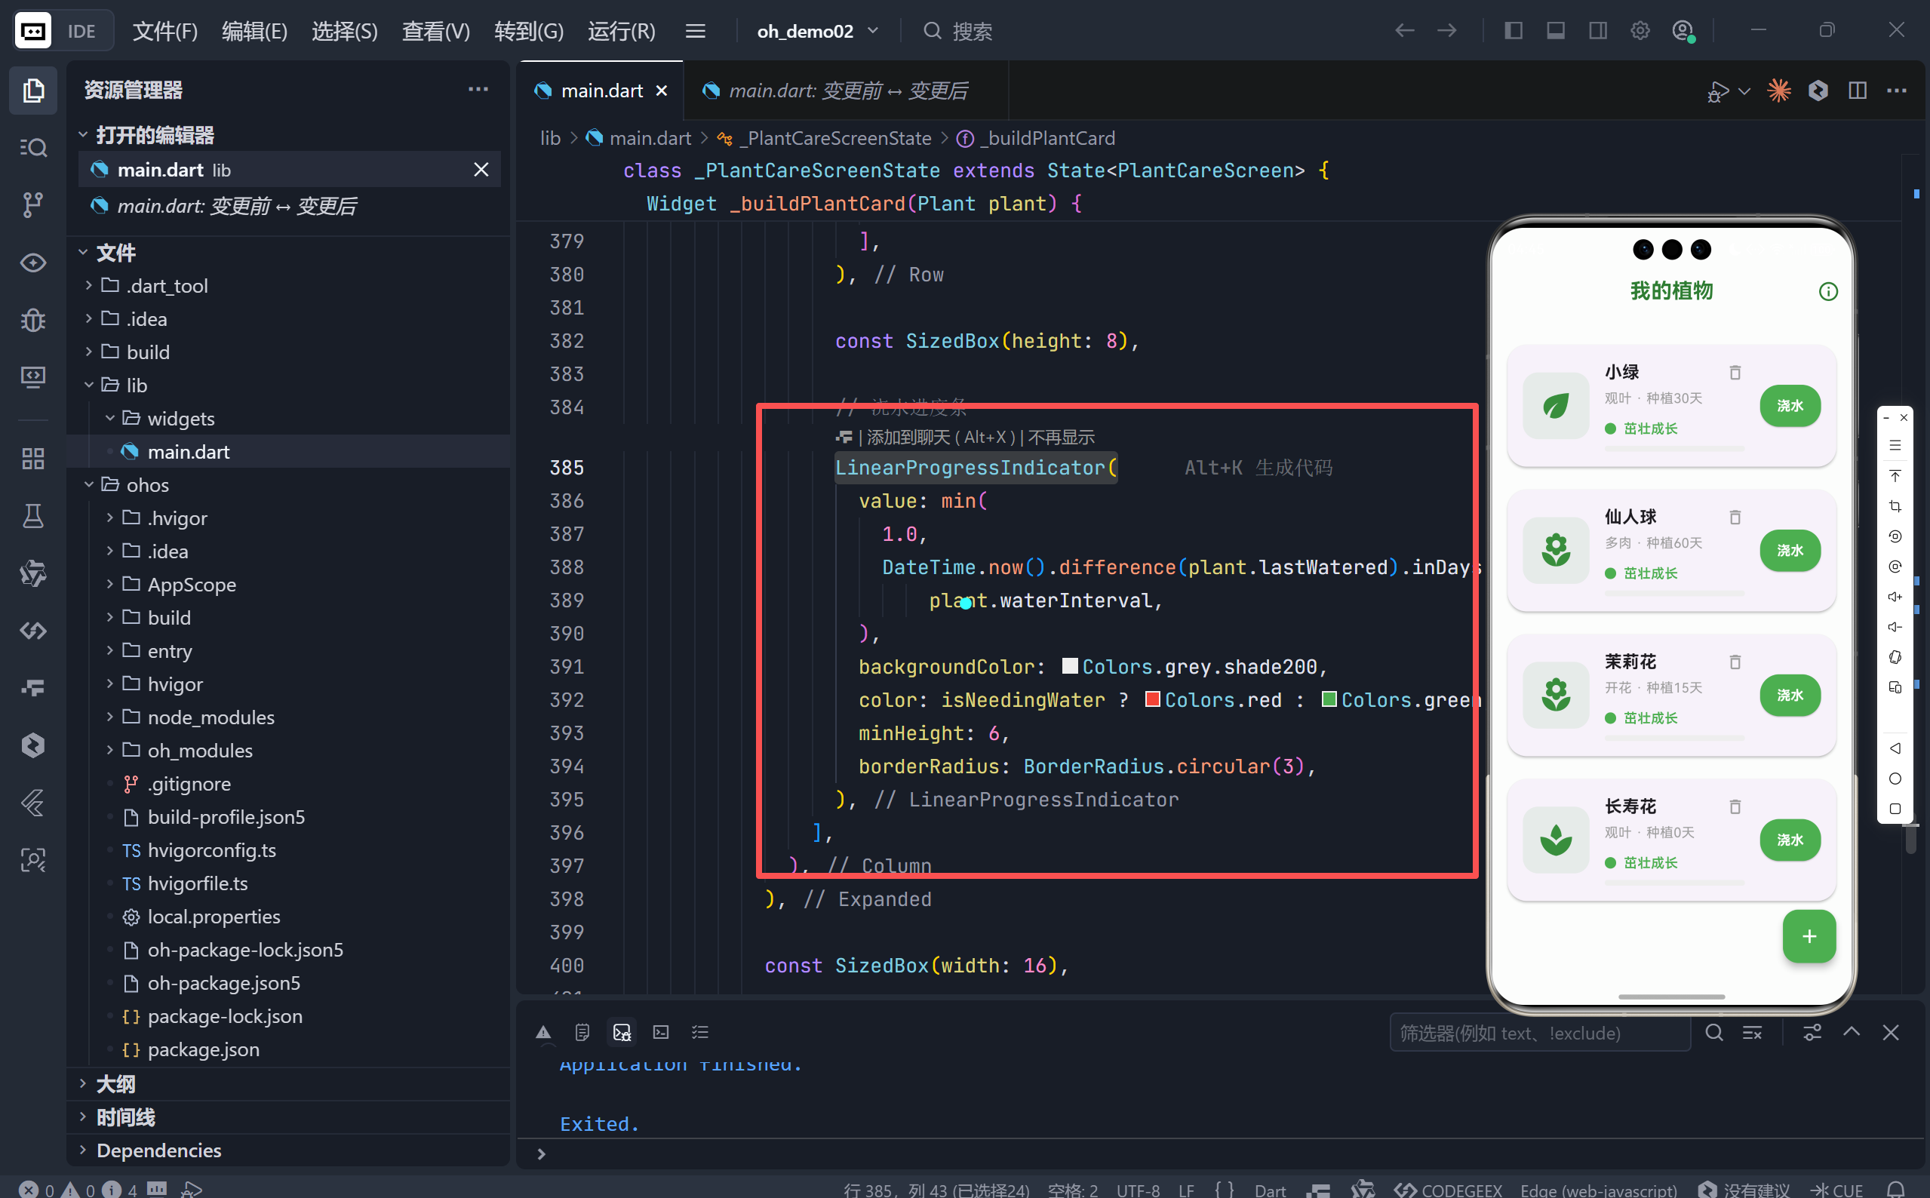Screen dimensions: 1930x1198
Task: Open the Source Control activity bar icon
Action: 32,204
